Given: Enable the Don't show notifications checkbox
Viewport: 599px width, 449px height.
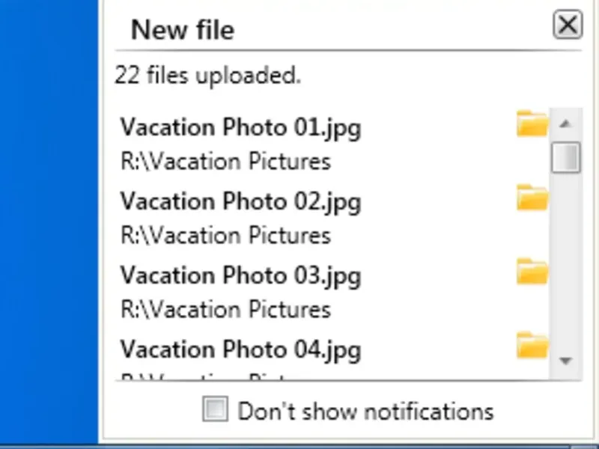Looking at the screenshot, I should click(x=216, y=409).
